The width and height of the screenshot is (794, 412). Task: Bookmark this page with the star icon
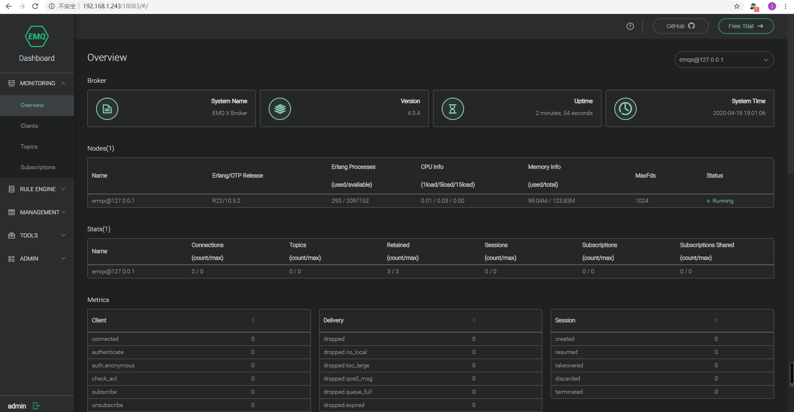pyautogui.click(x=737, y=6)
